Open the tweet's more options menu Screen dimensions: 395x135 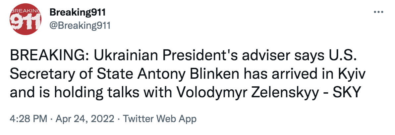coord(378,12)
